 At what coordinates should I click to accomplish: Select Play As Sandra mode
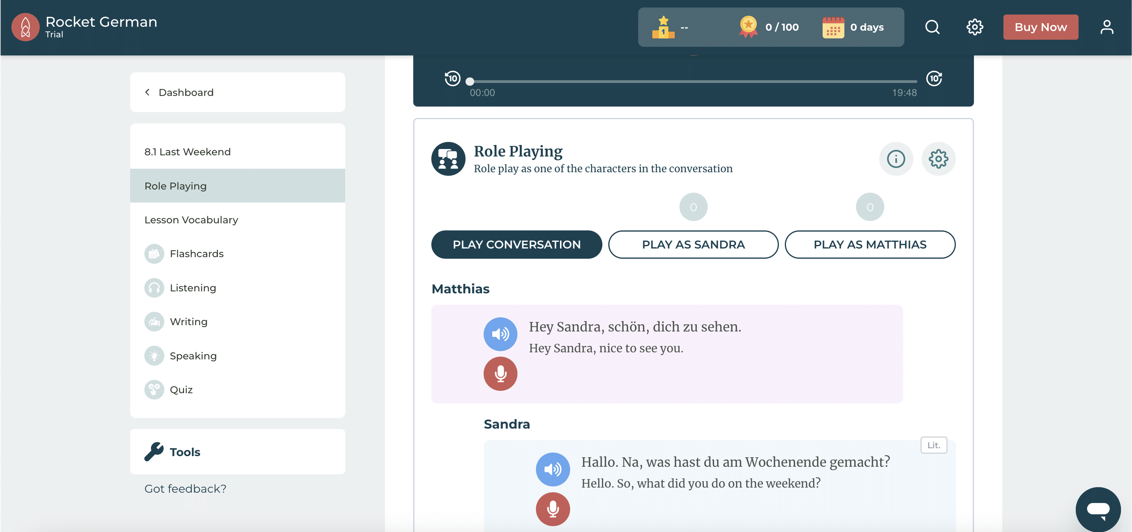pyautogui.click(x=693, y=245)
